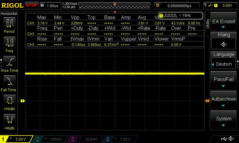Select the -Width measurement icon

tap(9, 120)
